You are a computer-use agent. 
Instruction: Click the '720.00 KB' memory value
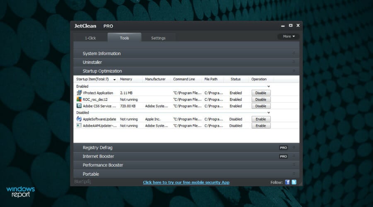pos(128,106)
